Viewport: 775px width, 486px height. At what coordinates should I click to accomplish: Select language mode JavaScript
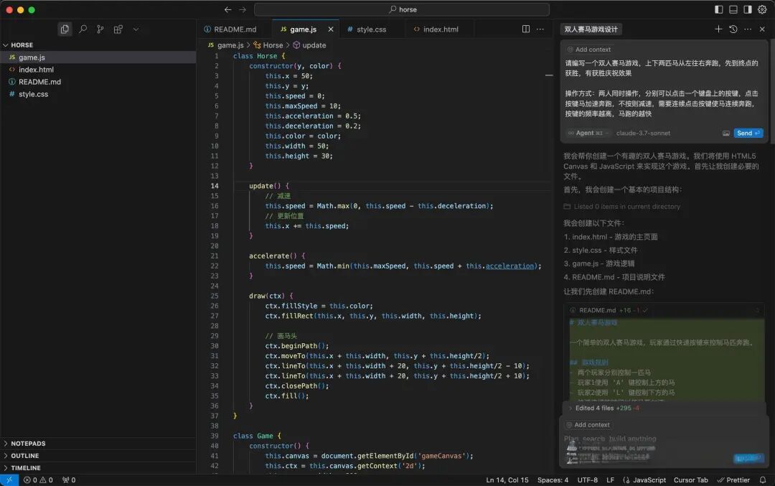[x=644, y=480]
